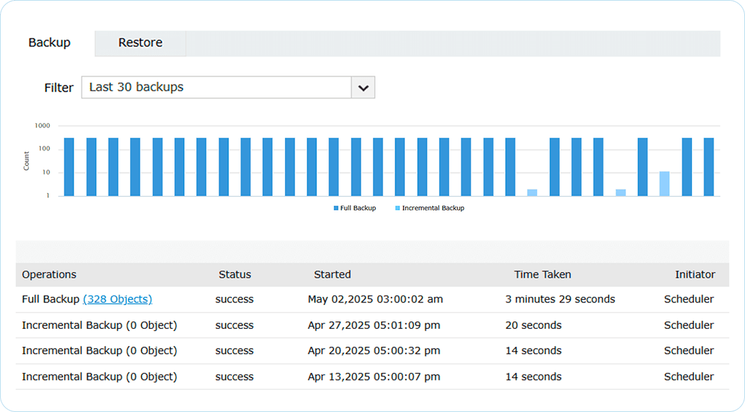Click the Status column header
This screenshot has width=745, height=412.
[234, 274]
